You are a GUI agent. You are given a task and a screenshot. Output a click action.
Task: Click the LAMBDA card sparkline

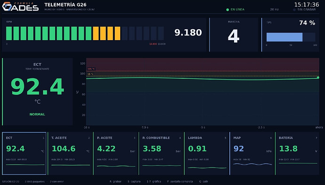coord(207,168)
